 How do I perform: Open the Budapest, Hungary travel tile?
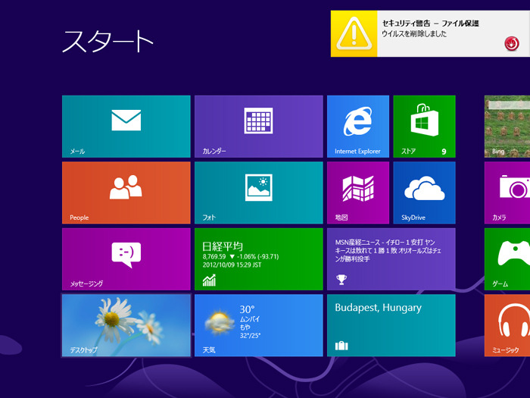pos(391,325)
